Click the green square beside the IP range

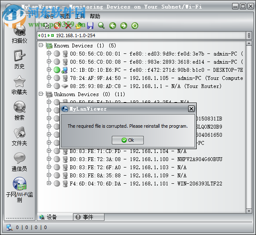point(52,35)
